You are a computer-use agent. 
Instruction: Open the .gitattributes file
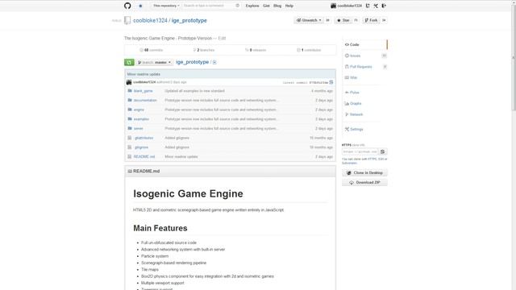[x=144, y=138]
